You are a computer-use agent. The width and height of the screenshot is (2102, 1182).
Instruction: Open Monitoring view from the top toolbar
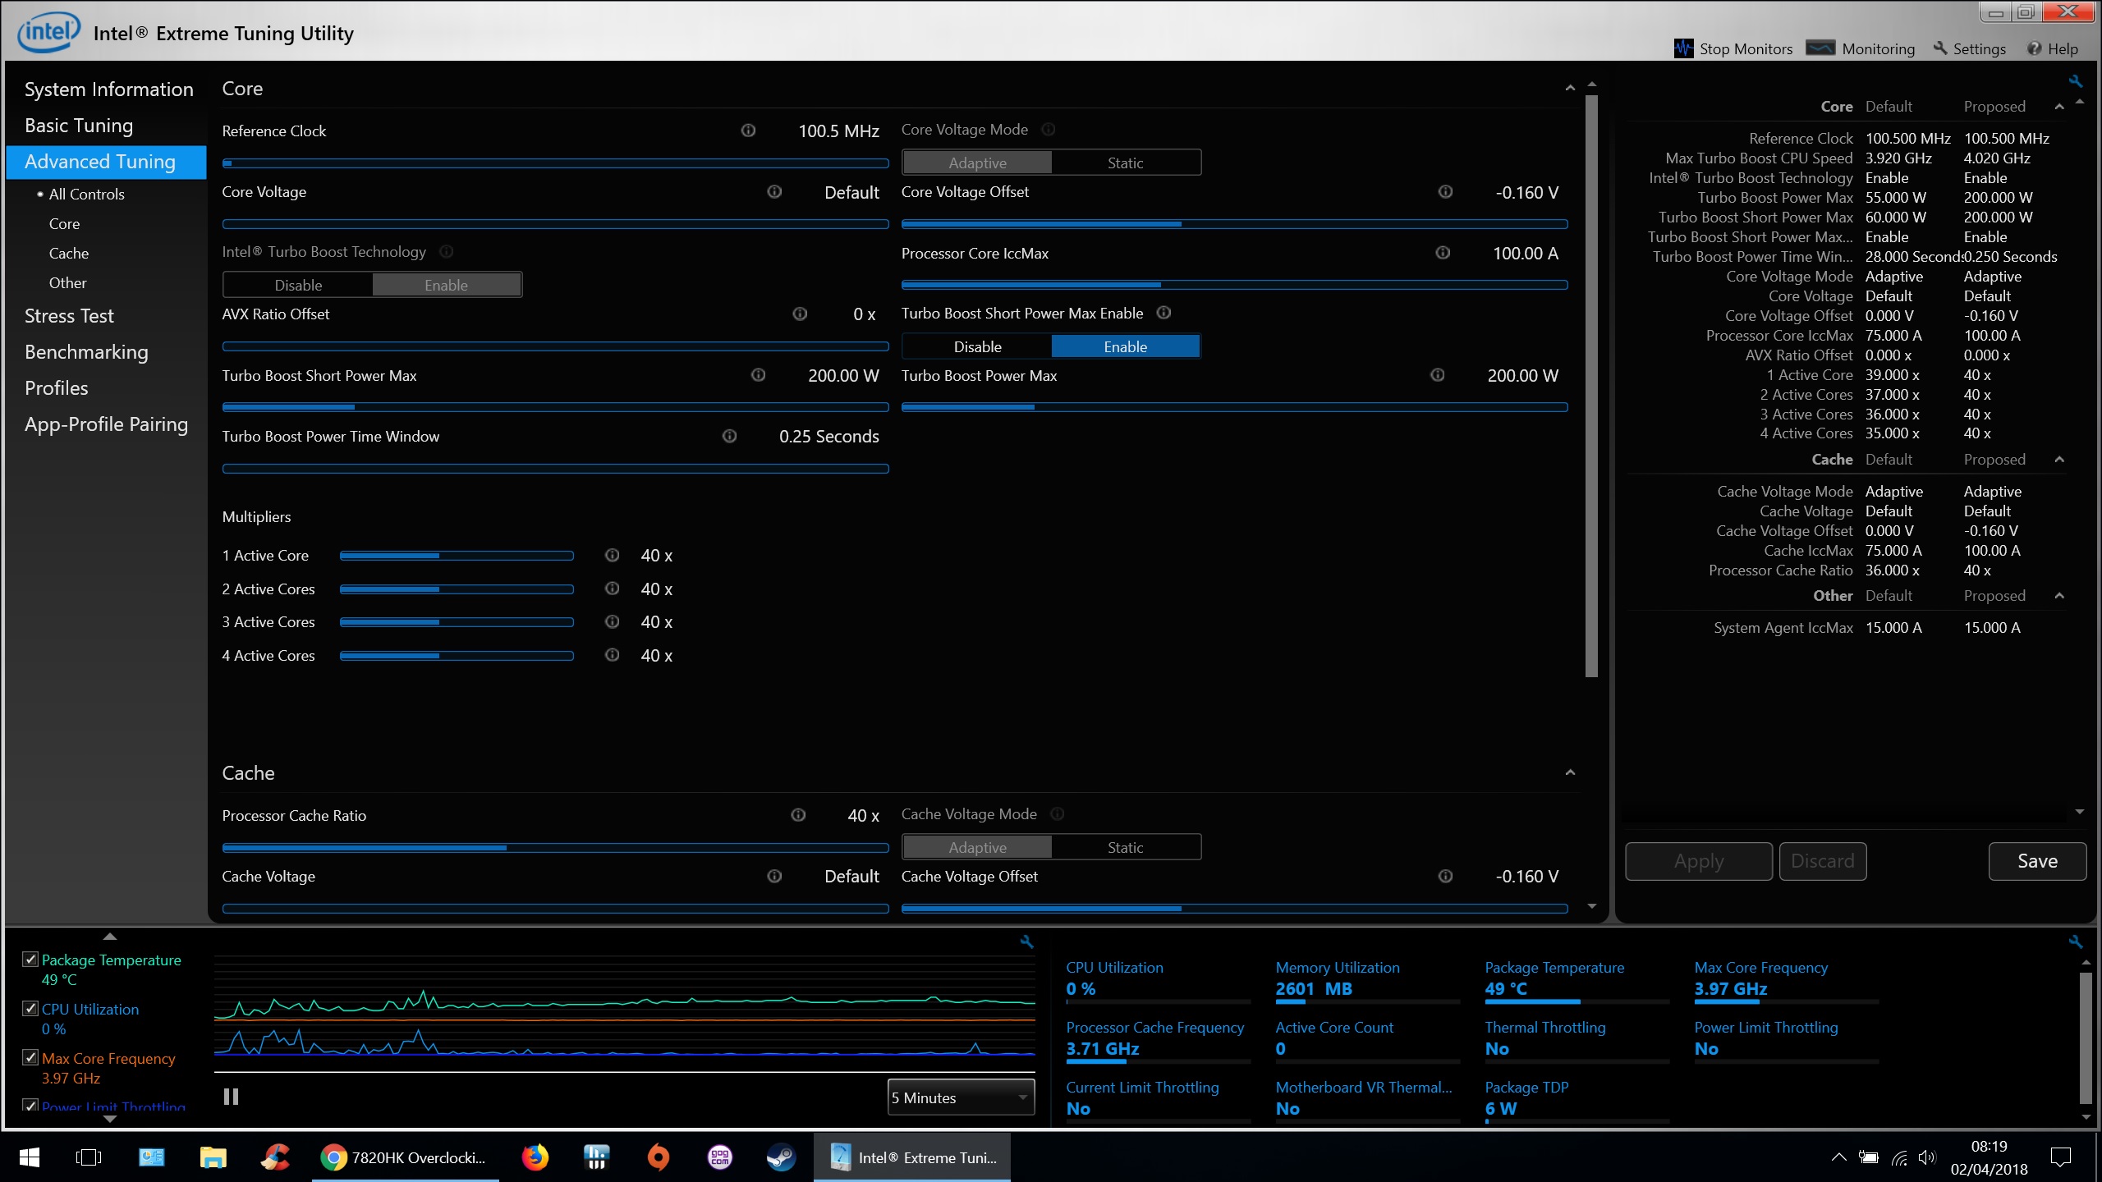click(x=1861, y=48)
